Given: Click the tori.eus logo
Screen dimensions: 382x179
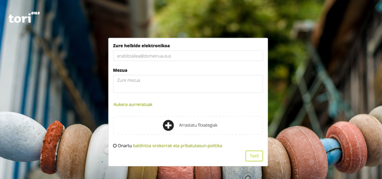Looking at the screenshot, I should coord(24,17).
